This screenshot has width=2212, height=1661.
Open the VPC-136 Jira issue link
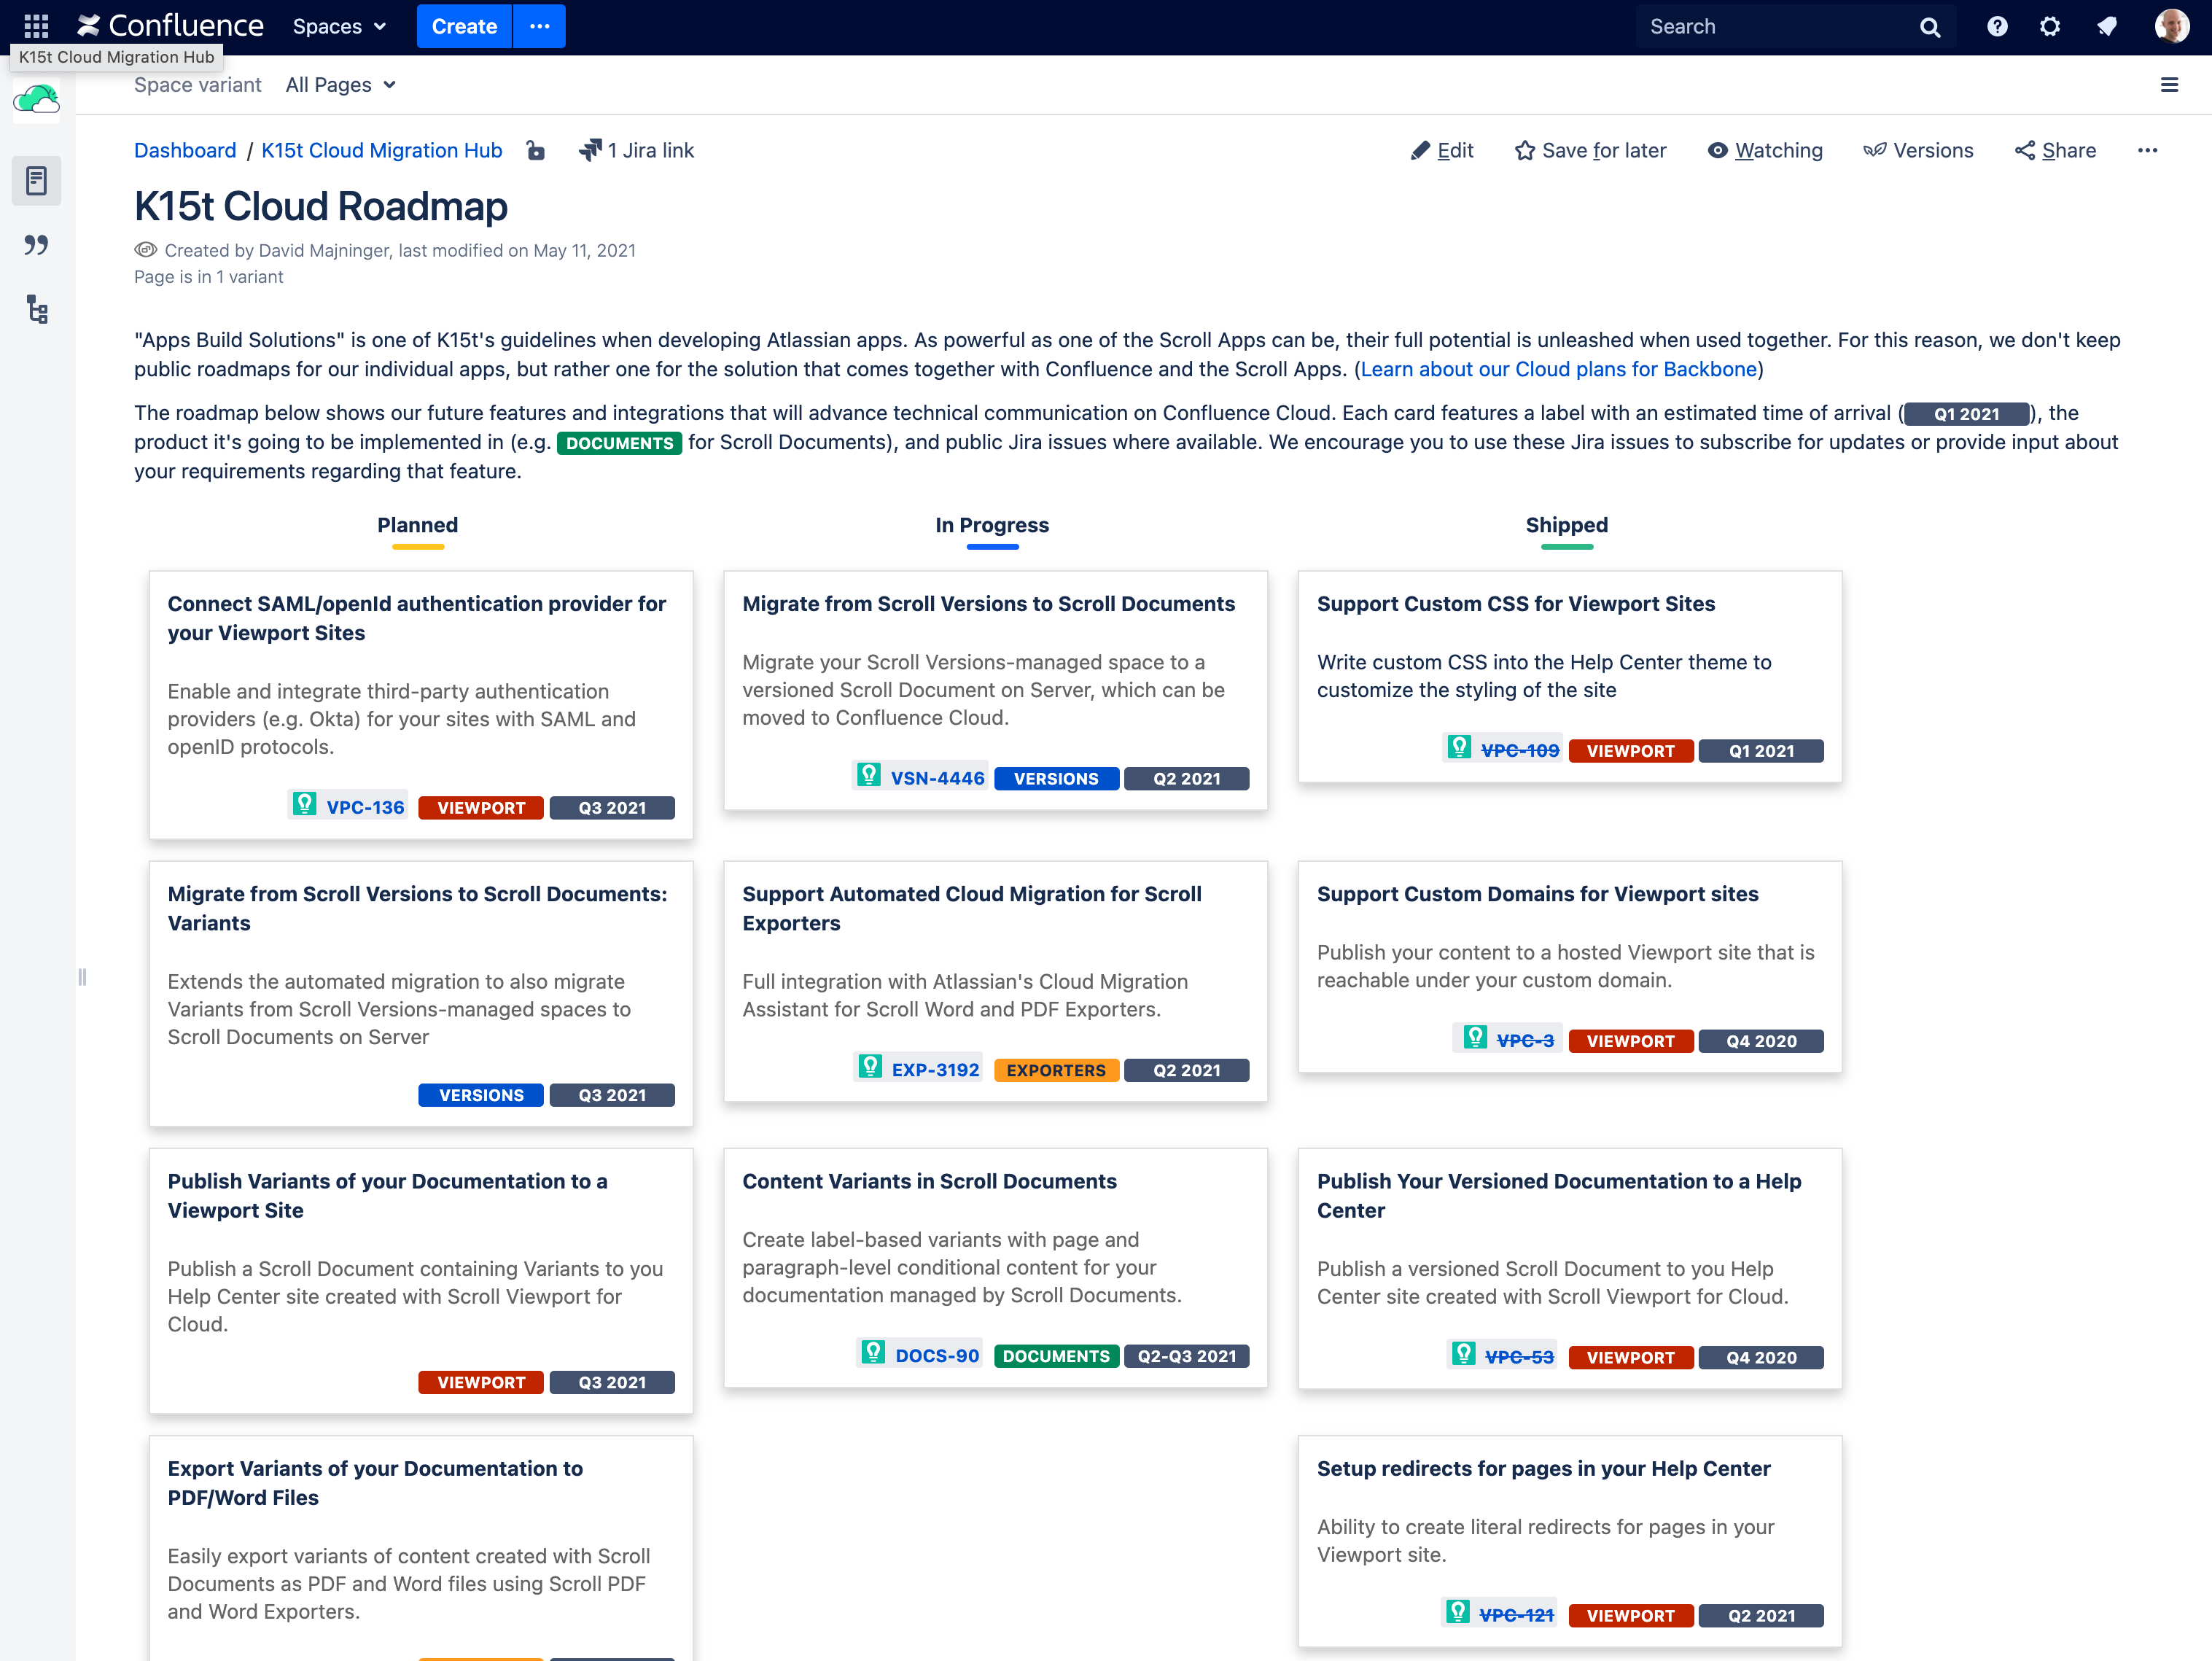click(365, 807)
